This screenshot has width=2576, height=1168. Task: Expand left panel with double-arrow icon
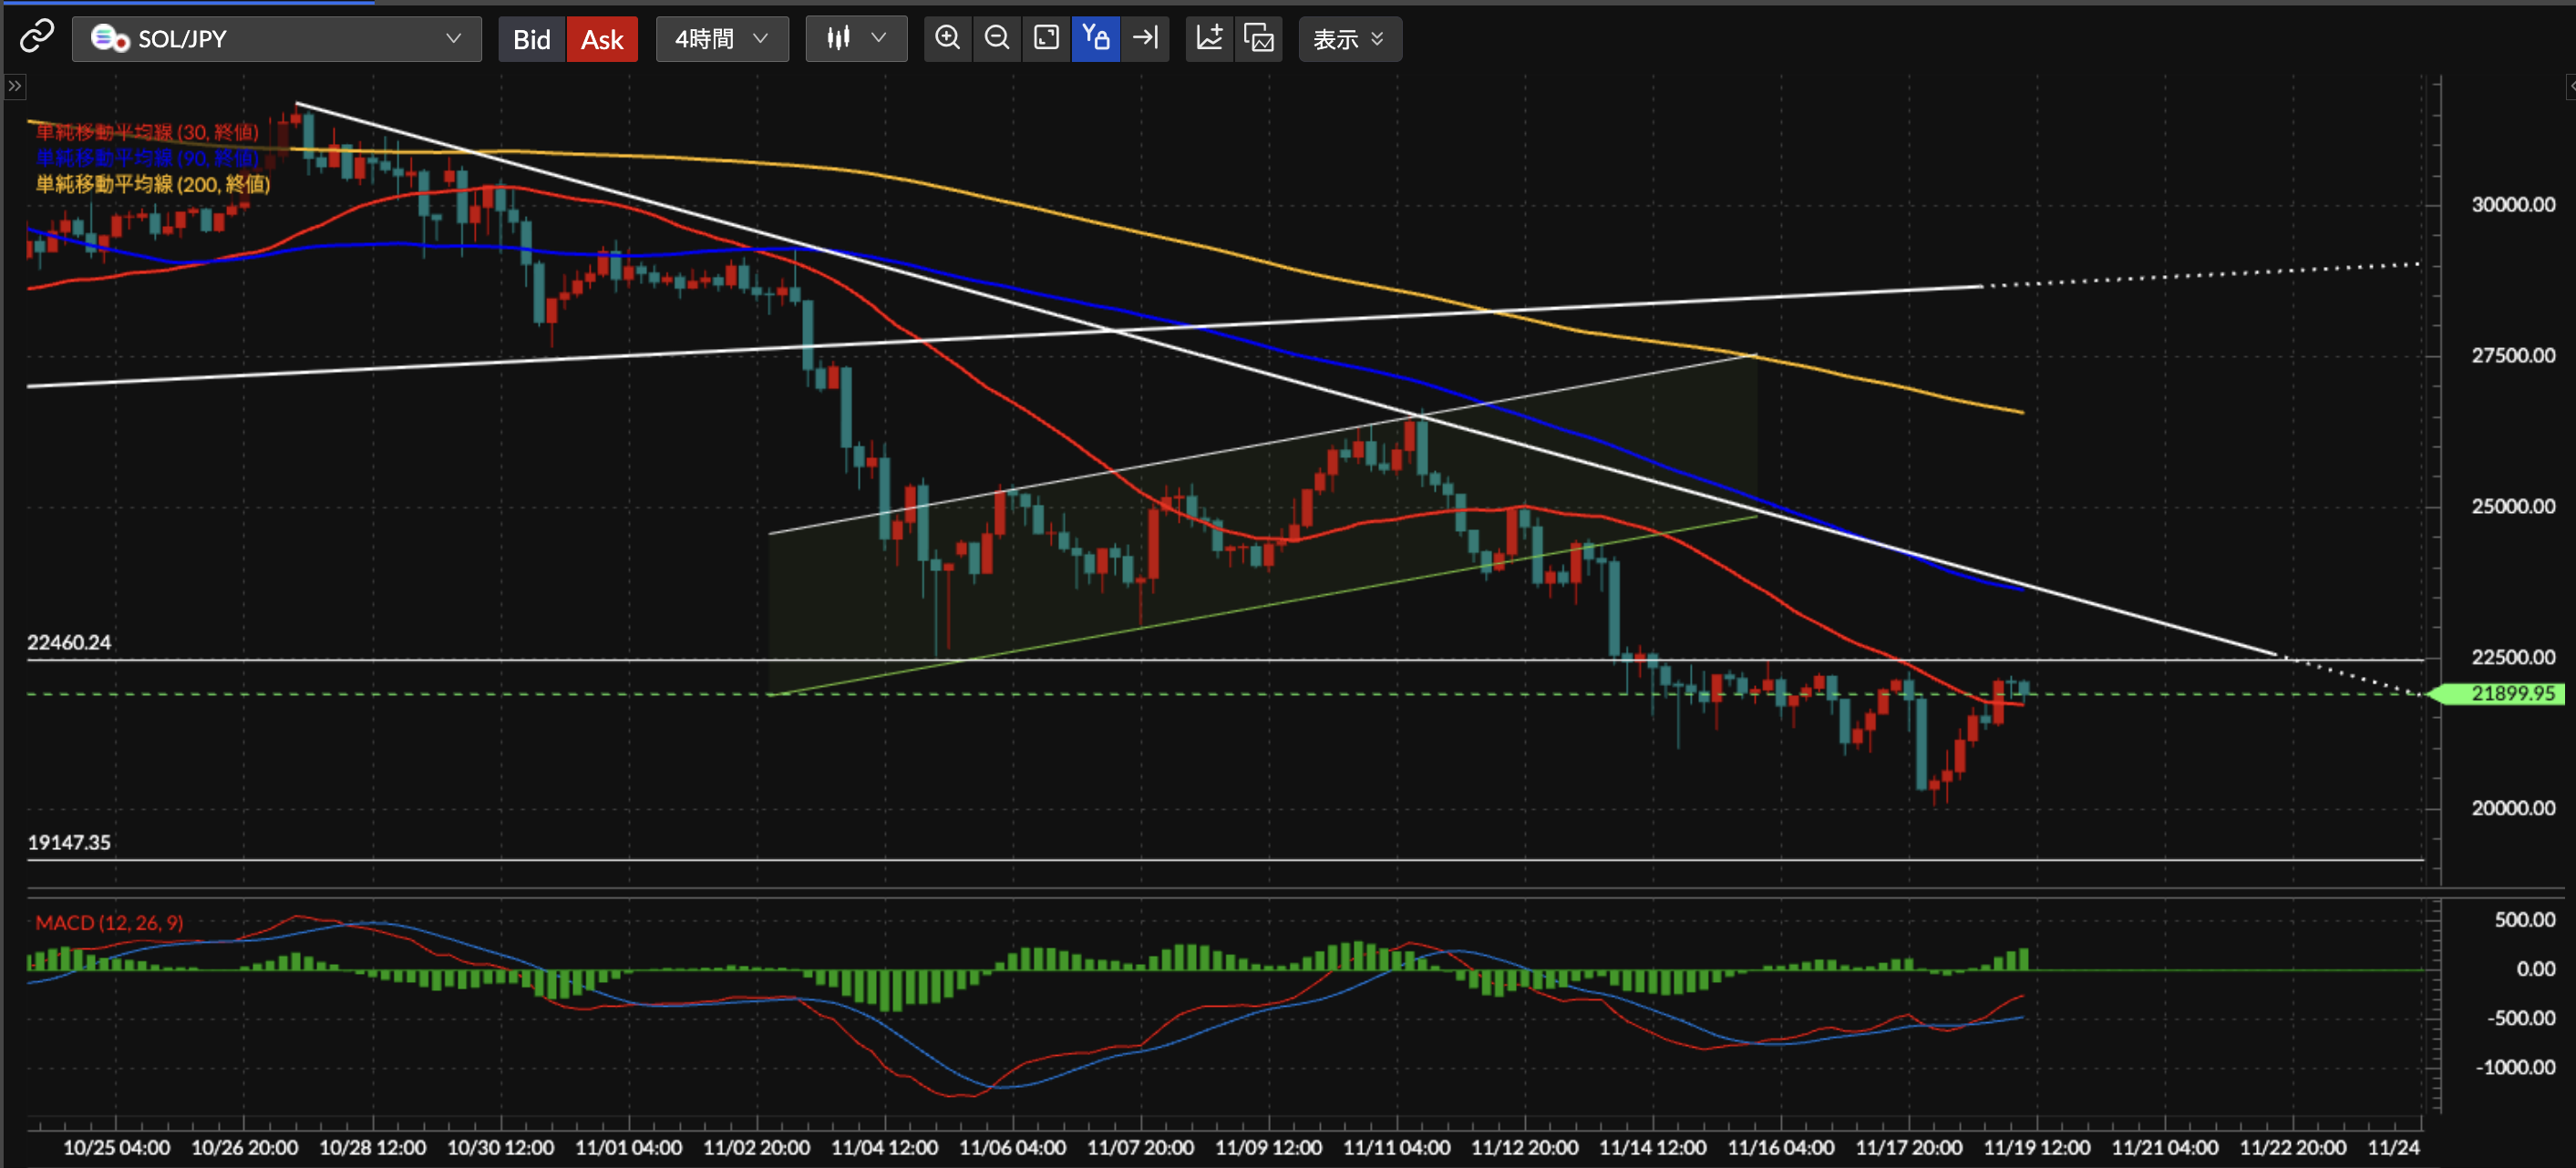(x=14, y=87)
